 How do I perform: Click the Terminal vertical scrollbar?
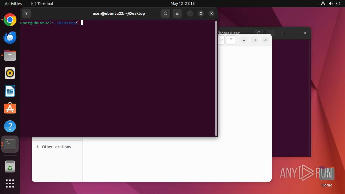click(x=216, y=78)
